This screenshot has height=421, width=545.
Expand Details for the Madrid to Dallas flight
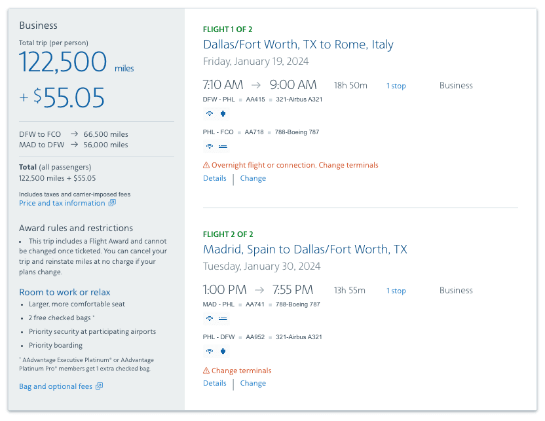pyautogui.click(x=214, y=382)
